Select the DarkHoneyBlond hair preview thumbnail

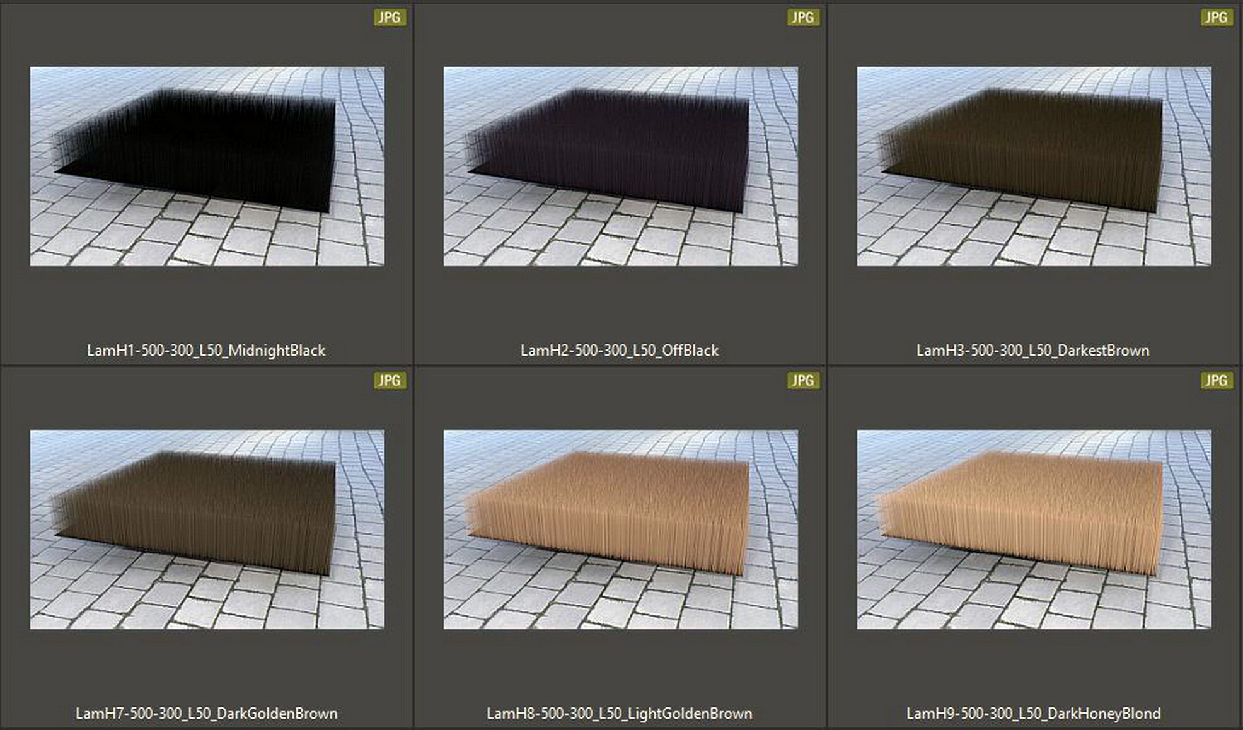point(1034,530)
